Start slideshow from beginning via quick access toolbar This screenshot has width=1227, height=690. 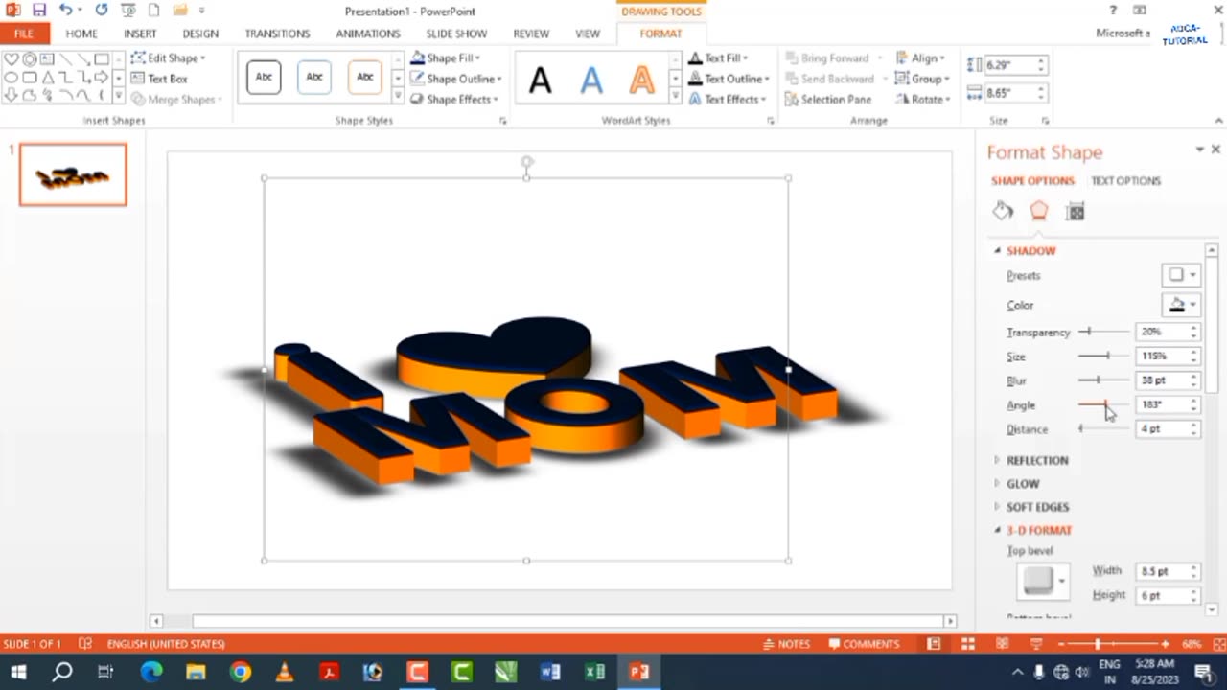point(127,11)
